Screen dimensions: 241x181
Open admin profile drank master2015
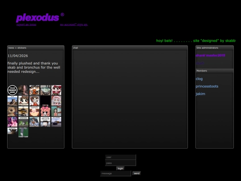coord(211,55)
